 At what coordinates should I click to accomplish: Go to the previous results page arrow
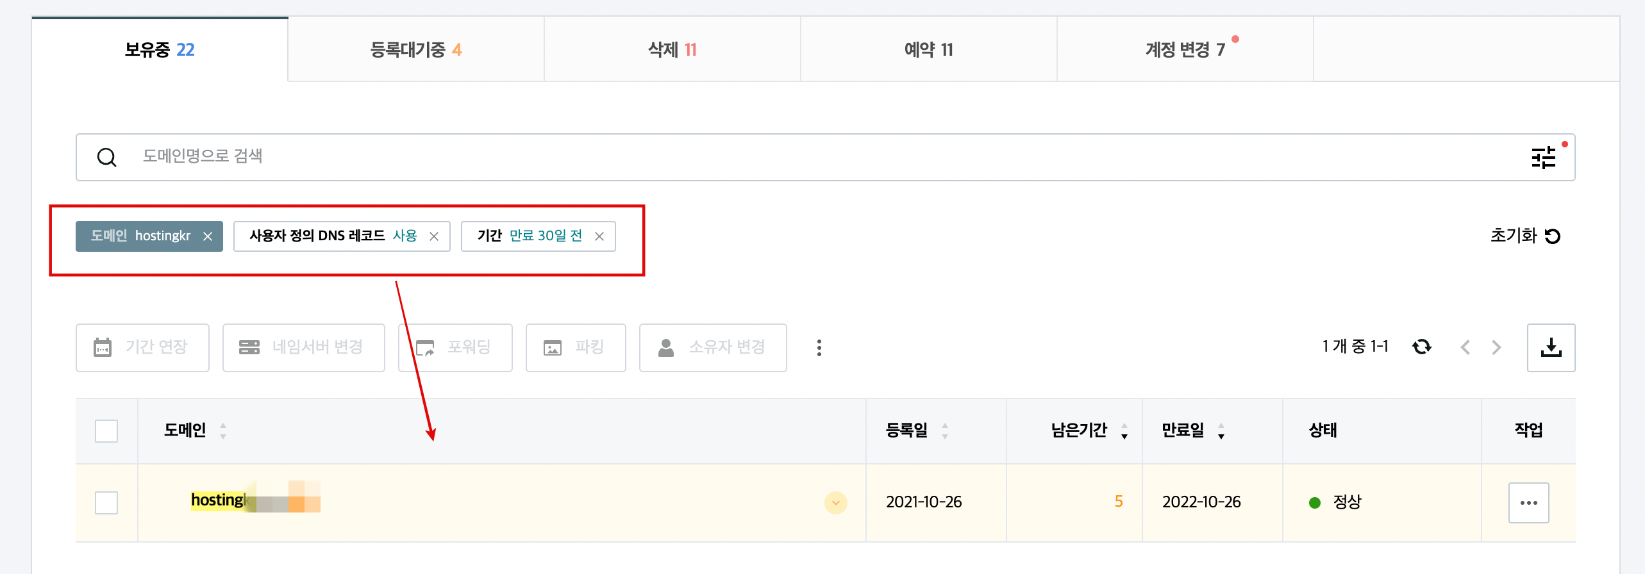pos(1465,347)
